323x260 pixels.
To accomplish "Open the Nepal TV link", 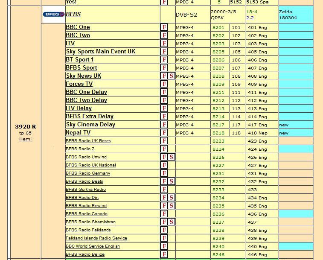I will 78,133.
